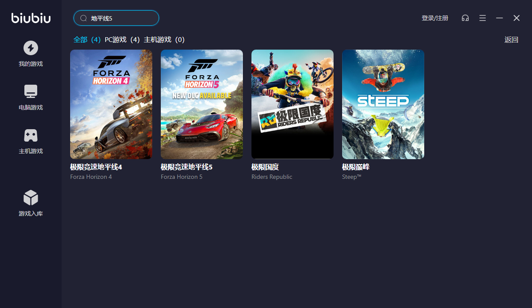
Task: Click the 极限竞速地平线5 title text
Action: pos(187,167)
